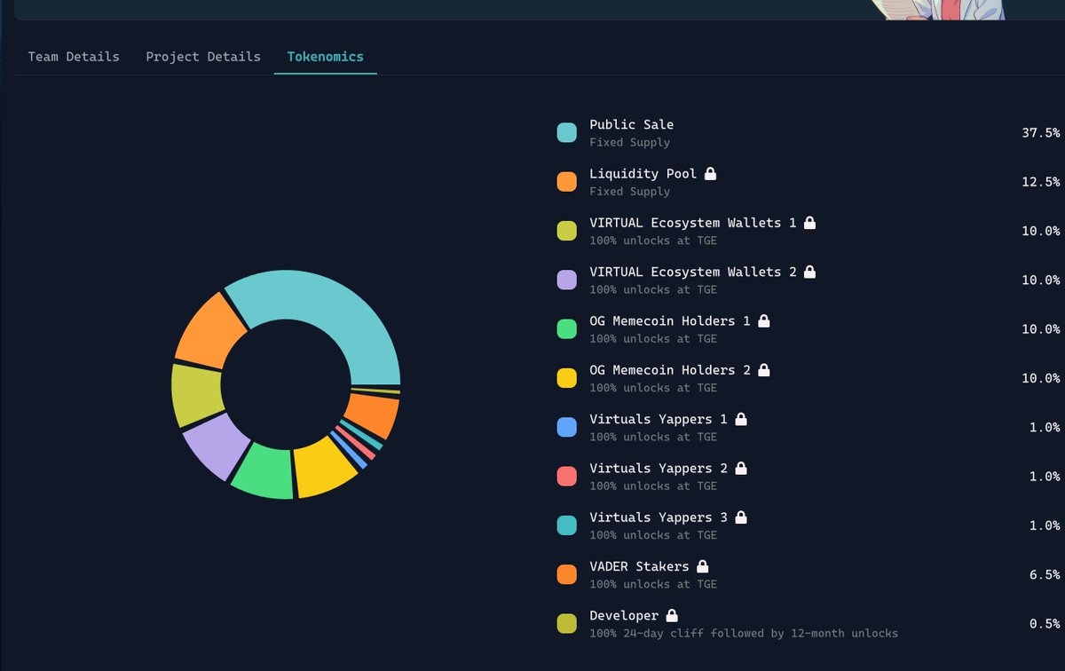Click lavender VIRTUAL Ecosystem Wallets 2 swatch

point(567,280)
